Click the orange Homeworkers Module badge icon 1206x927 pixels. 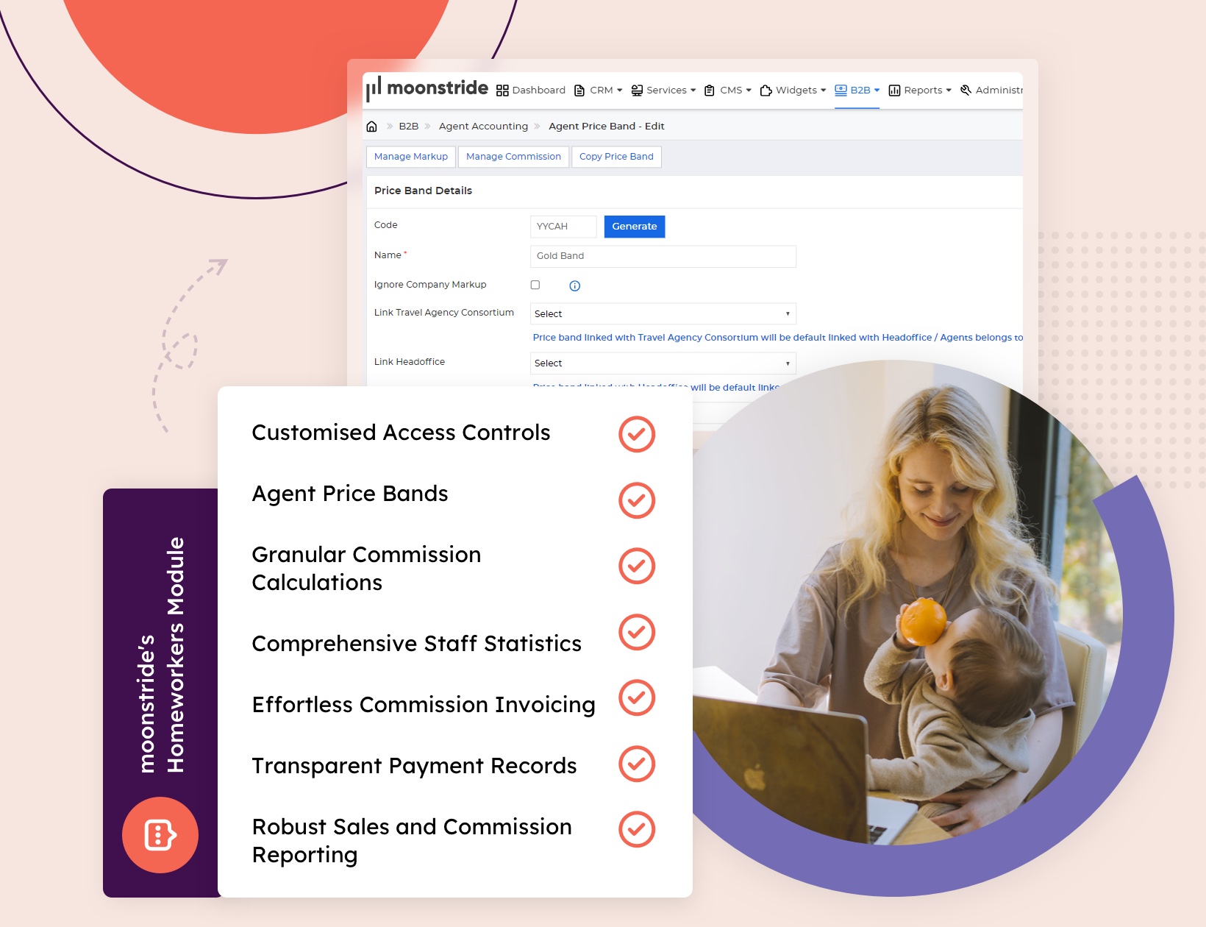[160, 835]
